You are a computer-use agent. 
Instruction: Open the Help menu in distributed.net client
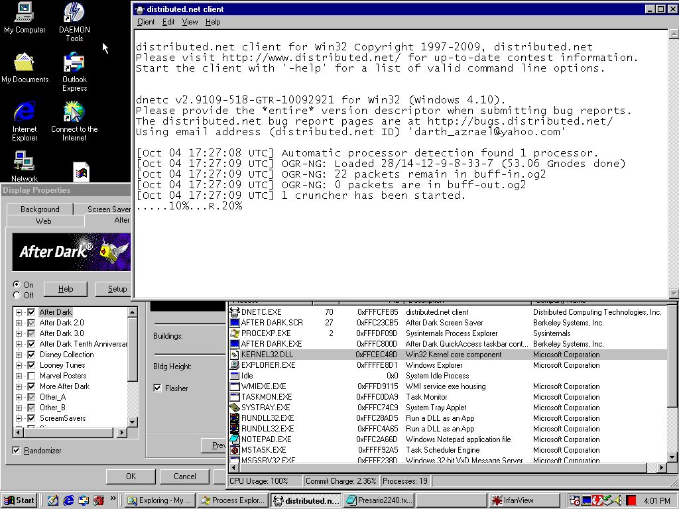pyautogui.click(x=213, y=22)
